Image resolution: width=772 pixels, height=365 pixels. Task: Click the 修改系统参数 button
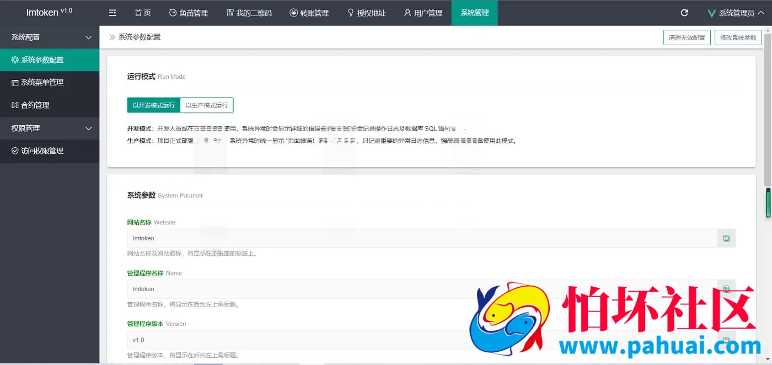(x=738, y=37)
